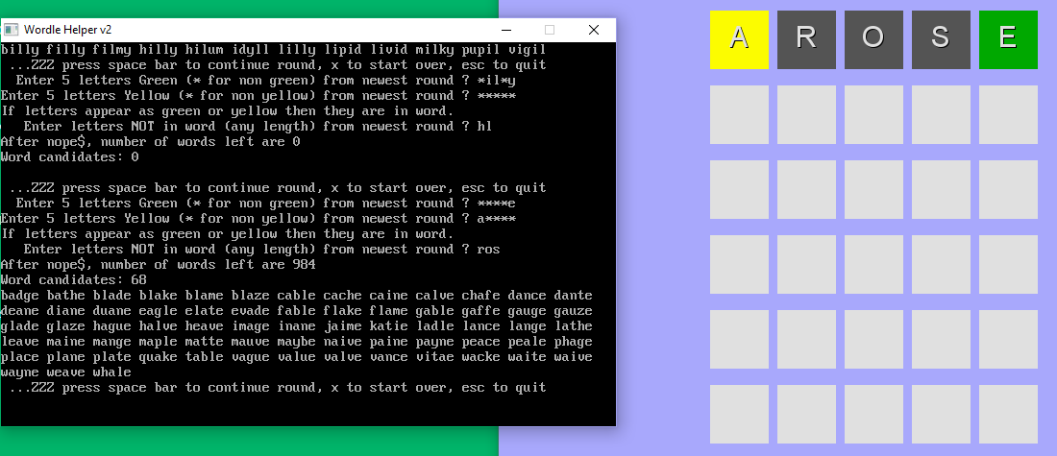The image size is (1057, 456).
Task: Maximize the Wordle Helper v2 window
Action: (550, 30)
